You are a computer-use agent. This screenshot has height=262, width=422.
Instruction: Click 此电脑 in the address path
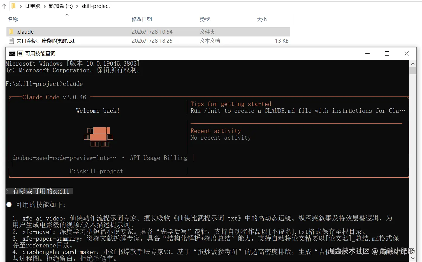click(33, 6)
